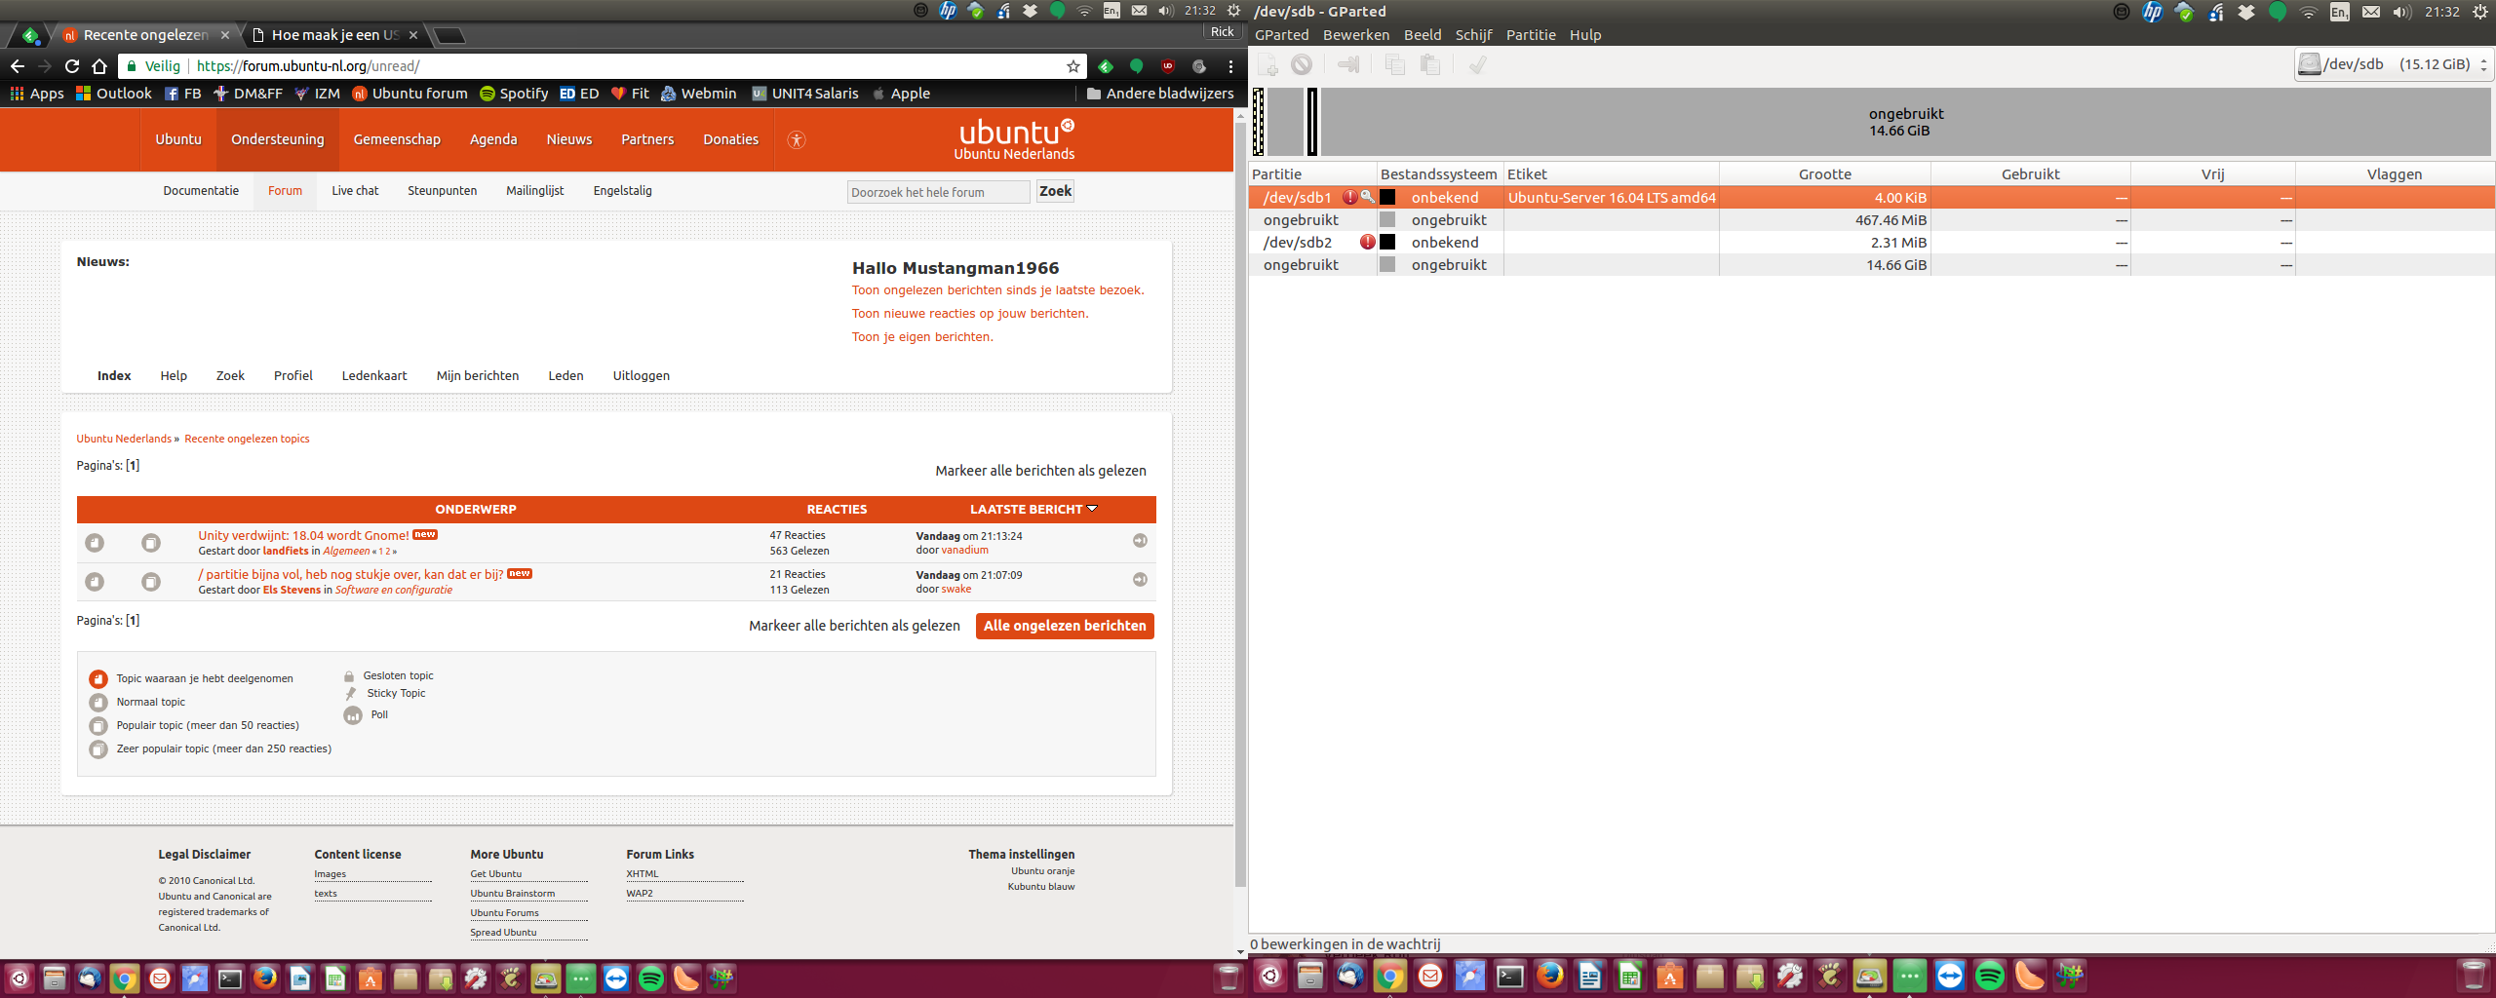The width and height of the screenshot is (2496, 998).
Task: Bookmark this page with the star icon
Action: click(1073, 66)
